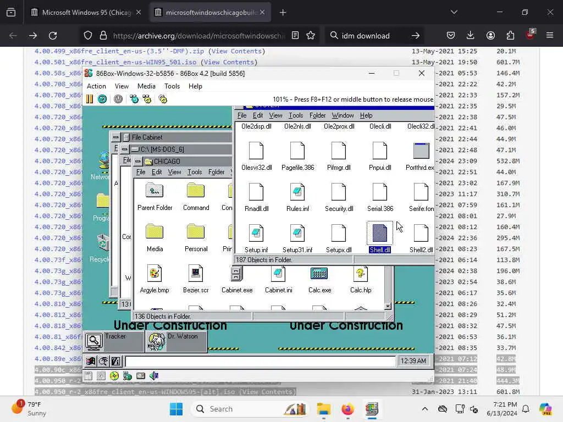This screenshot has height=422, width=563.
Task: Open Window menu in SYSTEM window
Action: pyautogui.click(x=343, y=115)
